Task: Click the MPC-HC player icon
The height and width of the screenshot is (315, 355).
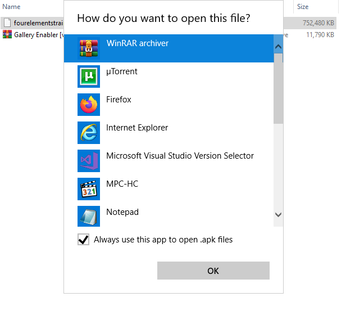Action: tap(89, 189)
